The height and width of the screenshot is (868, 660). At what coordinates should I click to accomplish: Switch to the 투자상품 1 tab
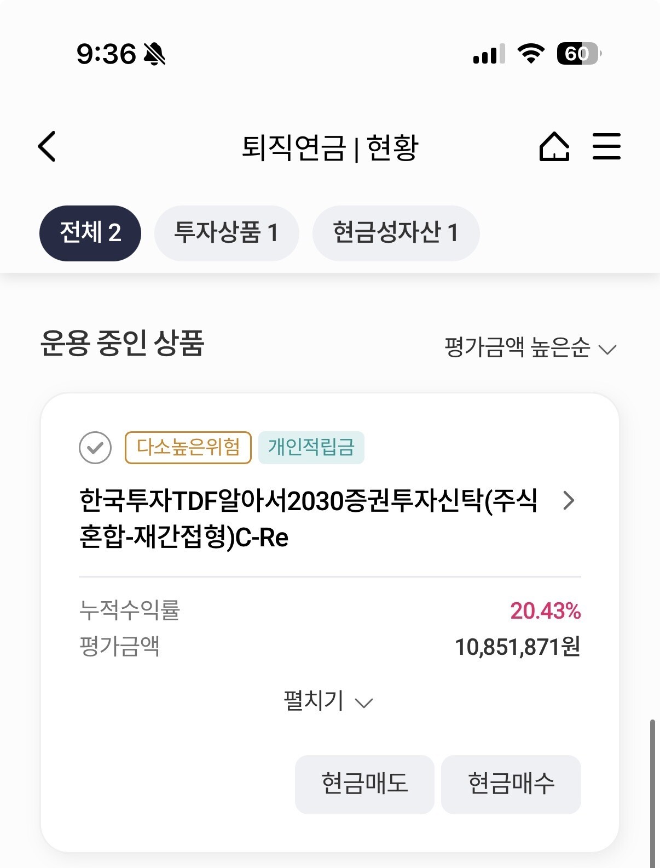(227, 233)
